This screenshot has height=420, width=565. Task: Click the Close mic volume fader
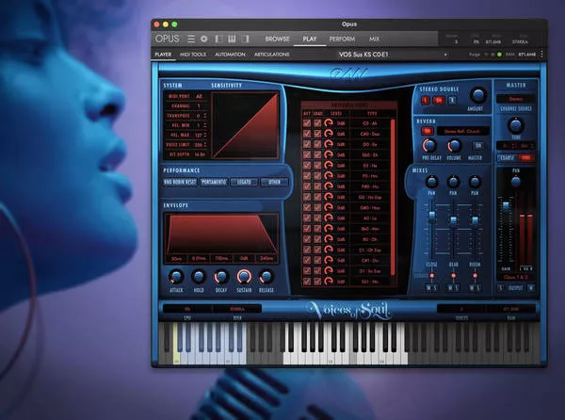[431, 216]
